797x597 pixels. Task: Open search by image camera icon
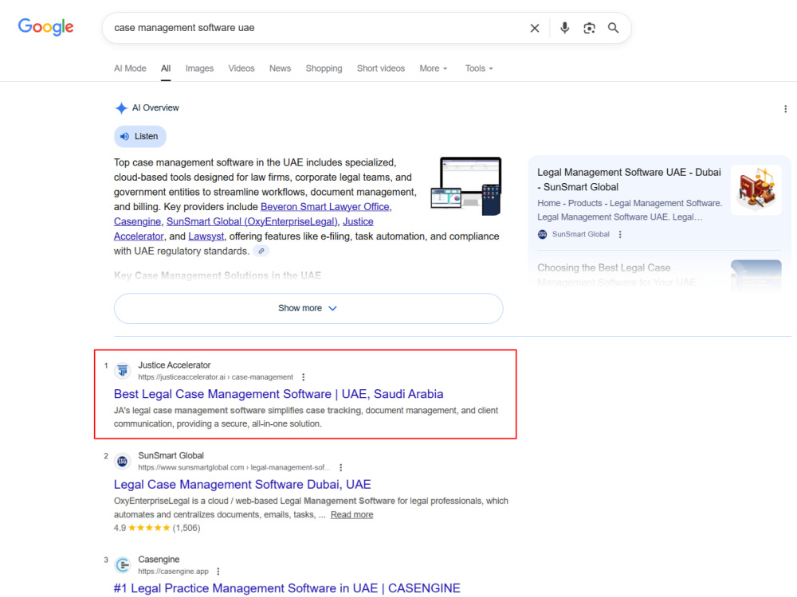[589, 28]
